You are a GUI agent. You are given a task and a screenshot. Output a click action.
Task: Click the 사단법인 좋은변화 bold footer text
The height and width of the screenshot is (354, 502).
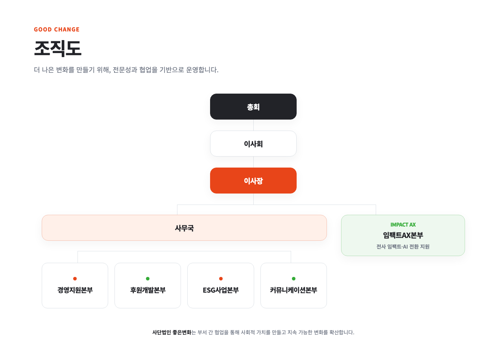[x=172, y=332]
